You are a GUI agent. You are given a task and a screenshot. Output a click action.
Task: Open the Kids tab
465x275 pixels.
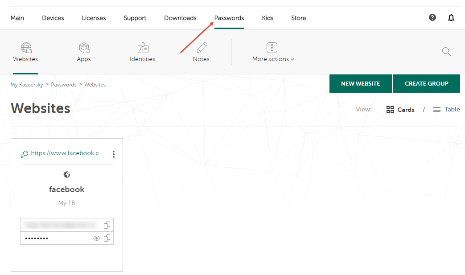(268, 18)
